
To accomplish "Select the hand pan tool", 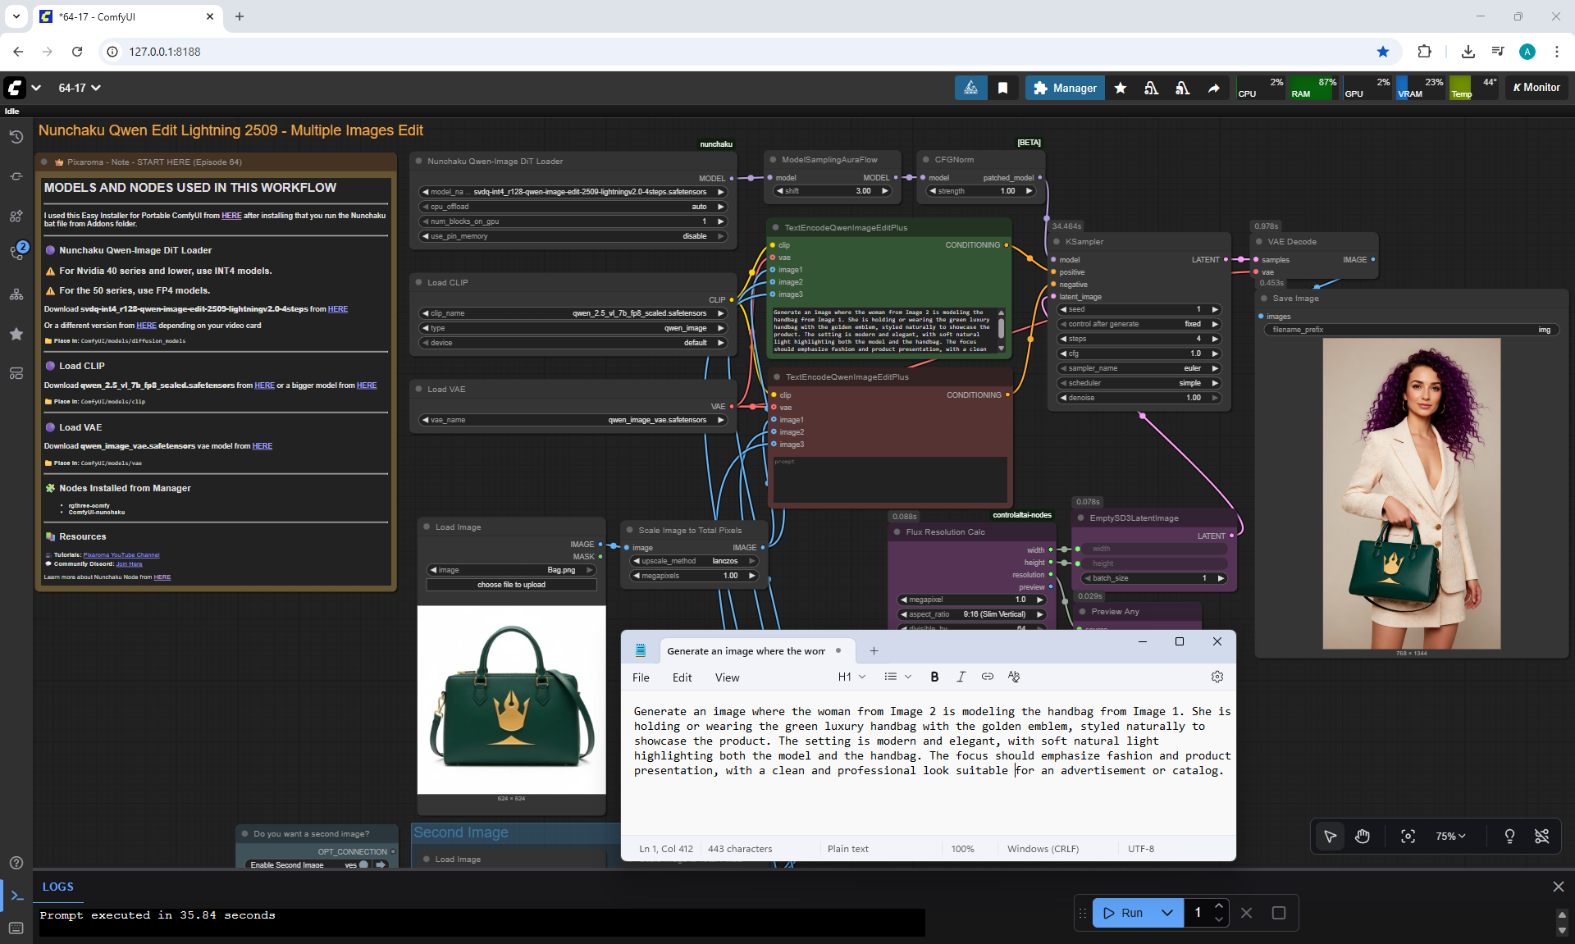I will [1363, 836].
